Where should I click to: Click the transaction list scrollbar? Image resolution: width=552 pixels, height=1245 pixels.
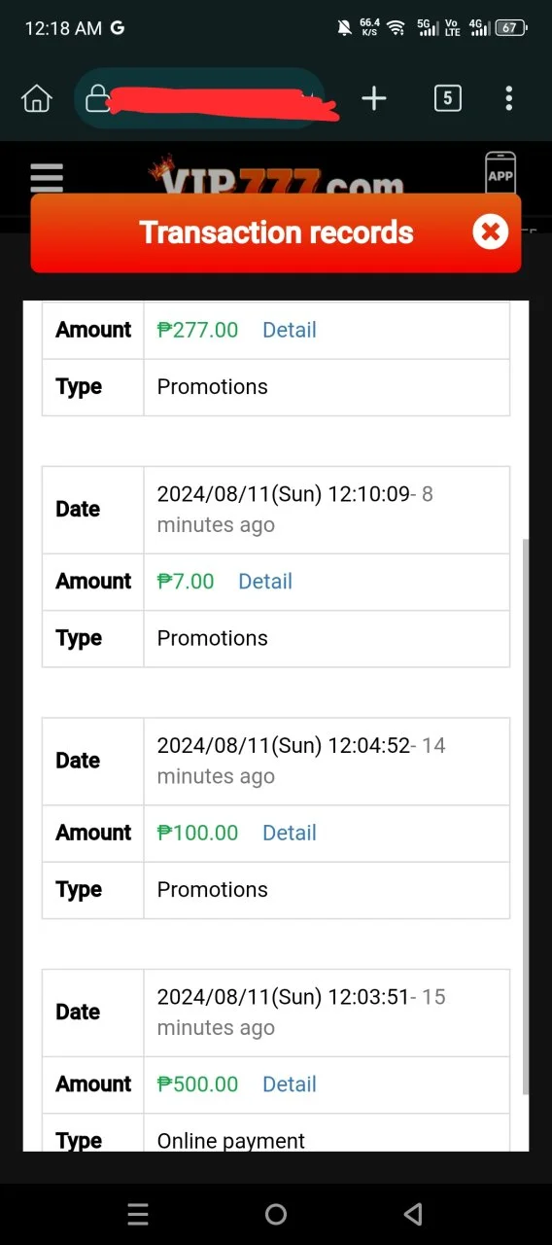click(526, 817)
